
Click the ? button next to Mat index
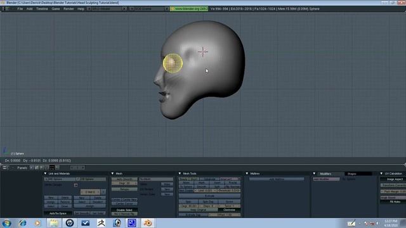pos(103,192)
